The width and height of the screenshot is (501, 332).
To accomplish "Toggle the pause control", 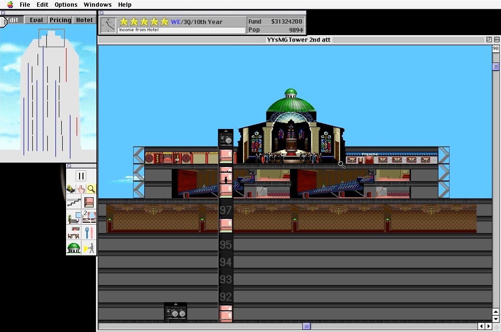I will coord(81,176).
